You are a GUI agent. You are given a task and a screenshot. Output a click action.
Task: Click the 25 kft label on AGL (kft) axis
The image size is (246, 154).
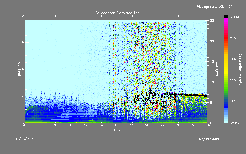(212, 21)
